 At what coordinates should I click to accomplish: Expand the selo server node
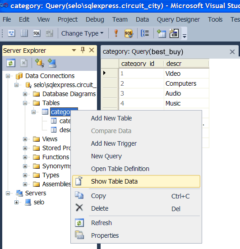[x=16, y=202]
